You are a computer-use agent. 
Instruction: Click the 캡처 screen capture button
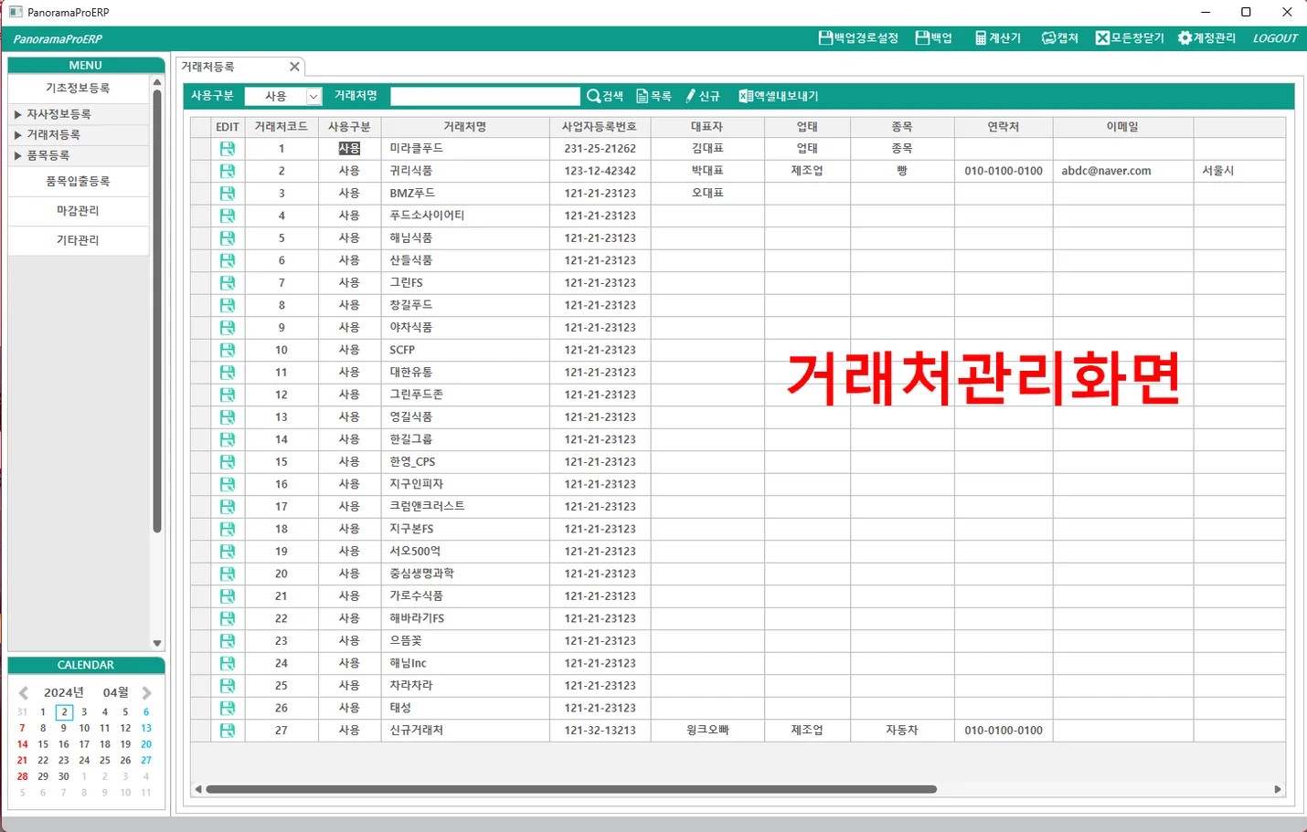click(1060, 38)
